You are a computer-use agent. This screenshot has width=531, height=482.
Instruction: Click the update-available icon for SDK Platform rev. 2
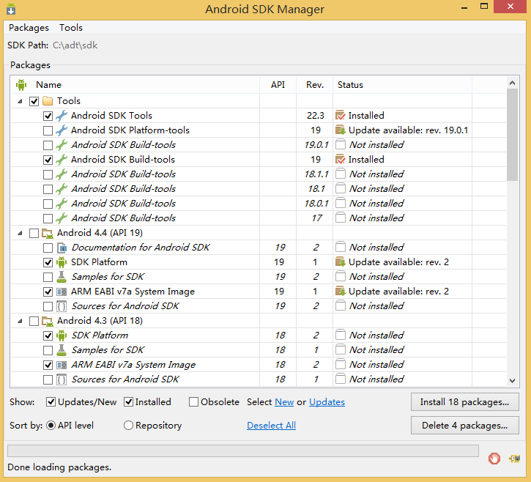pos(340,262)
